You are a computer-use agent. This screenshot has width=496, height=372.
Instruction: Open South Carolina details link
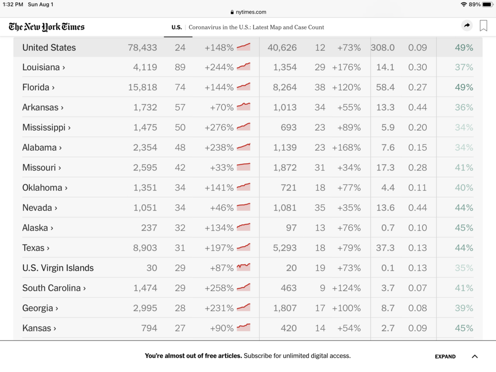pyautogui.click(x=54, y=288)
